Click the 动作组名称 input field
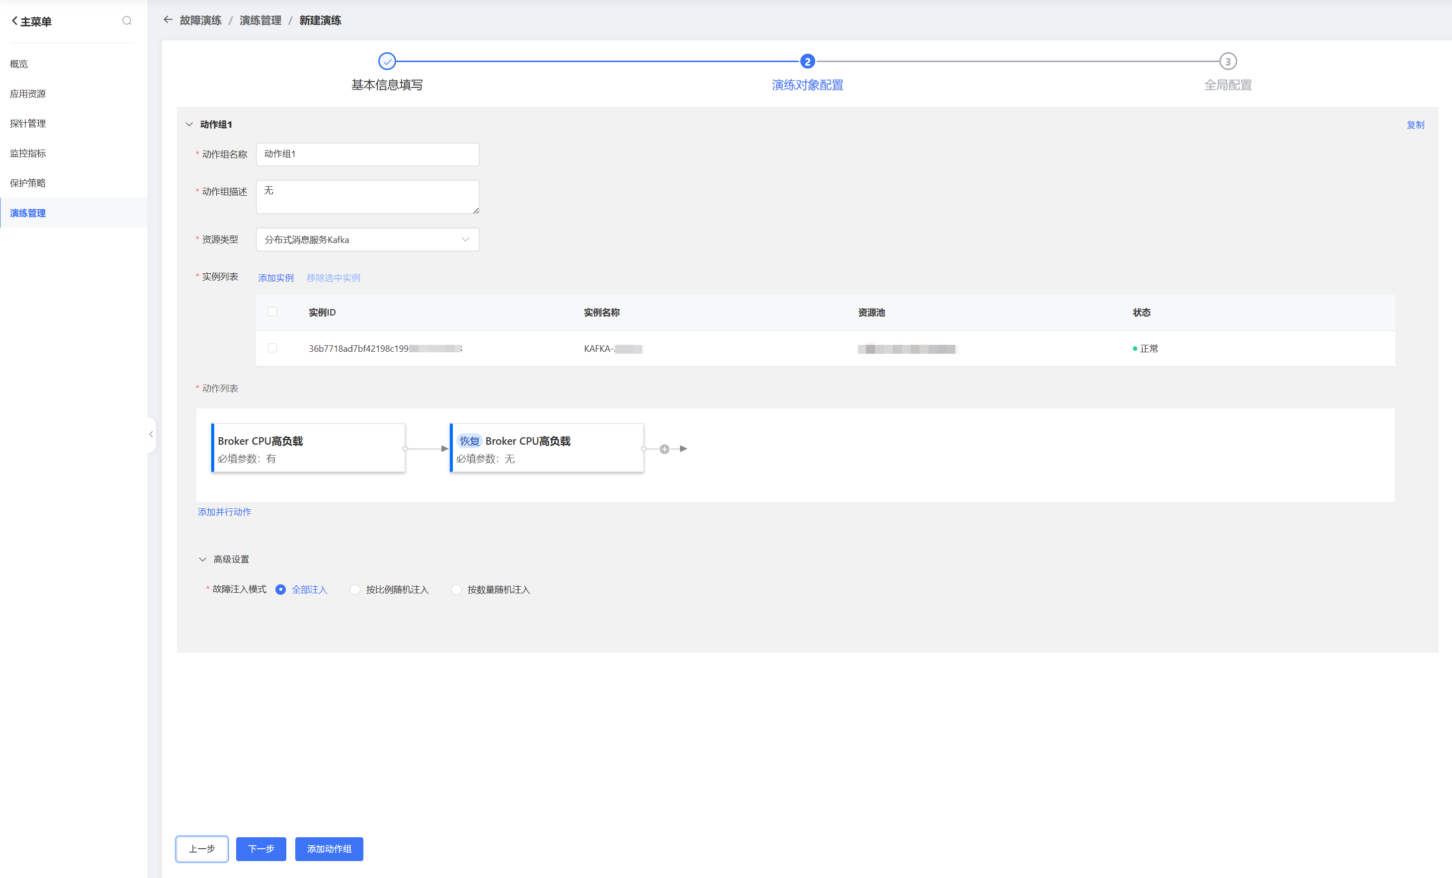Image resolution: width=1452 pixels, height=878 pixels. pyautogui.click(x=367, y=154)
